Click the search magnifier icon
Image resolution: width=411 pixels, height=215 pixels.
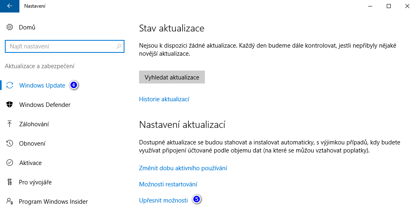[x=119, y=46]
